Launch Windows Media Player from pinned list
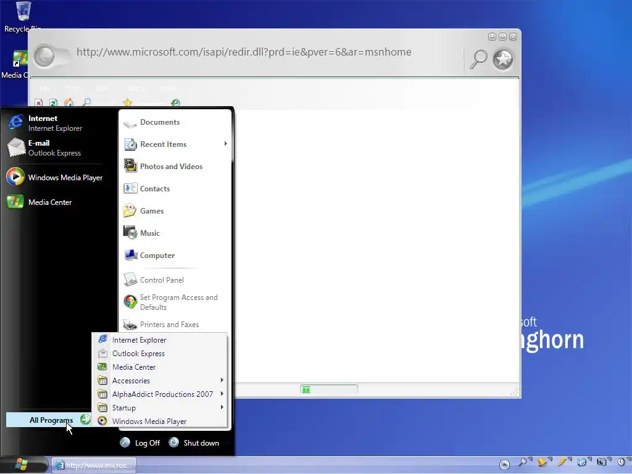The image size is (632, 474). pos(56,177)
